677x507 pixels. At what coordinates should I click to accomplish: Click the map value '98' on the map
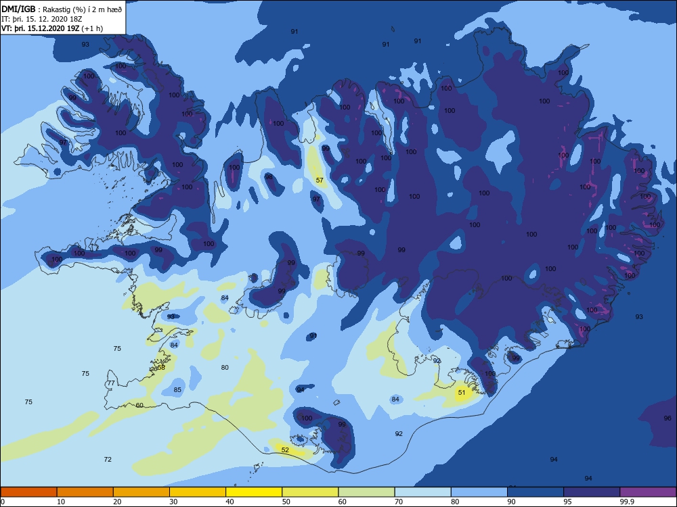269,176
